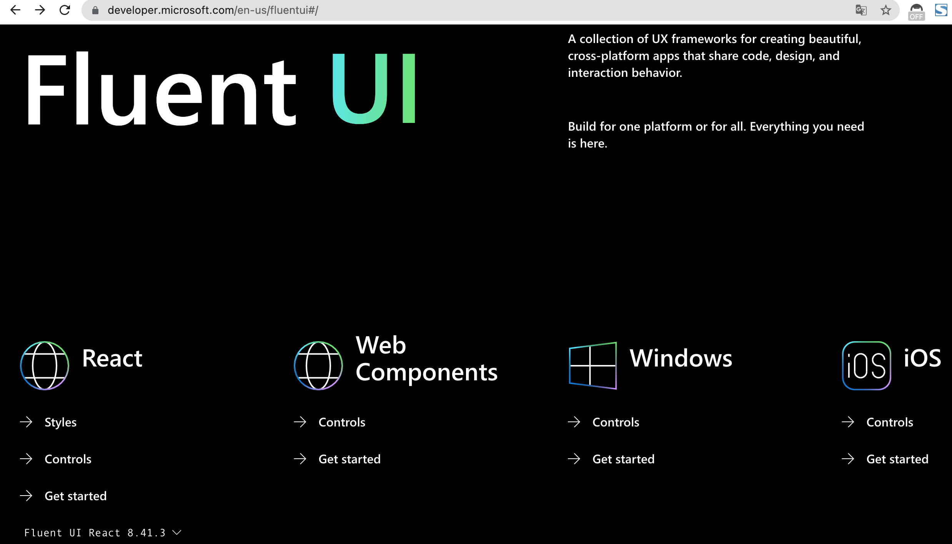Click Get started under Web Components
This screenshot has height=544, width=952.
(x=349, y=459)
